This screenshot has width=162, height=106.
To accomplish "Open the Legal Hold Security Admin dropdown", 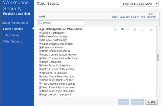I will (x=139, y=4).
